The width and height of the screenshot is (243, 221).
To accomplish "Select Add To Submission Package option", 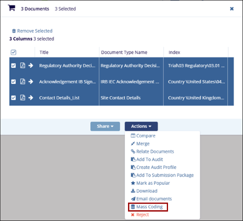I will 162,175.
